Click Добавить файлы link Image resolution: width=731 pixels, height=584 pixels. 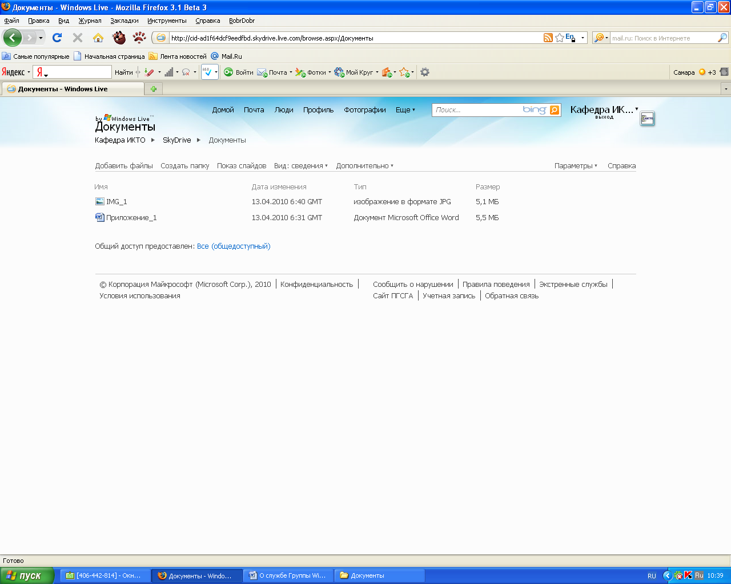[x=124, y=166]
